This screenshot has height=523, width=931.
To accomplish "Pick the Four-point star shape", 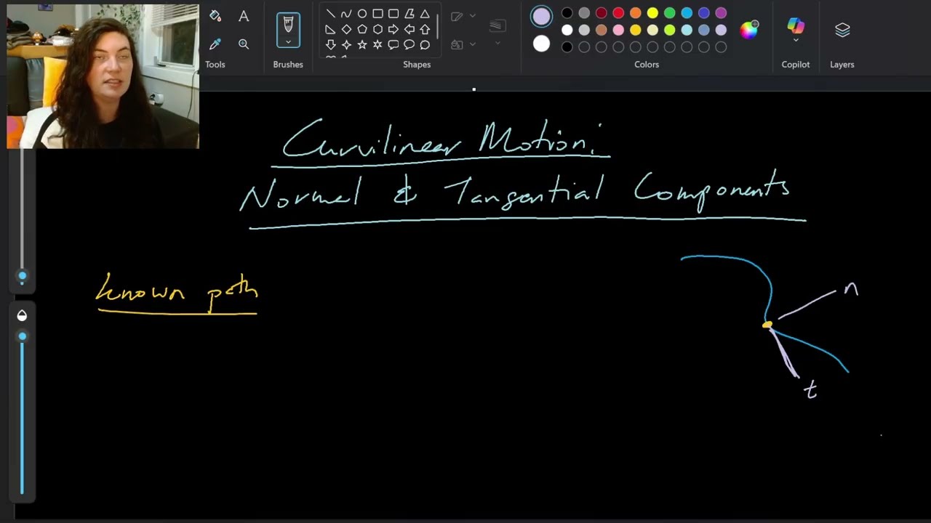I will click(346, 44).
